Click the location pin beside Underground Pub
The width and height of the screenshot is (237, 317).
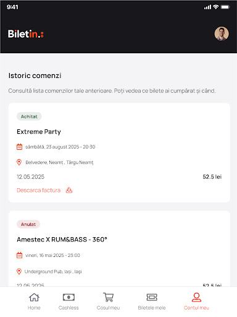pyautogui.click(x=19, y=271)
